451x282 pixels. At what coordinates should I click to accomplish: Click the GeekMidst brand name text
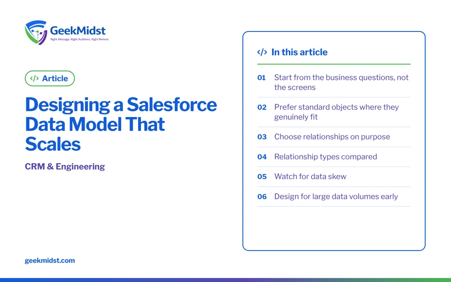click(78, 30)
